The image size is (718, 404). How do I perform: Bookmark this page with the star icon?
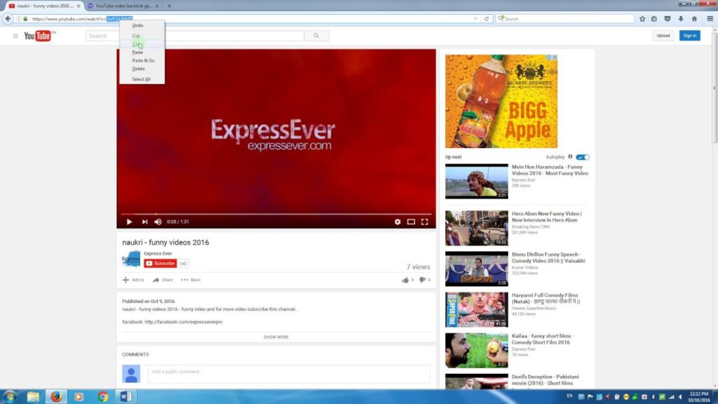tap(642, 19)
